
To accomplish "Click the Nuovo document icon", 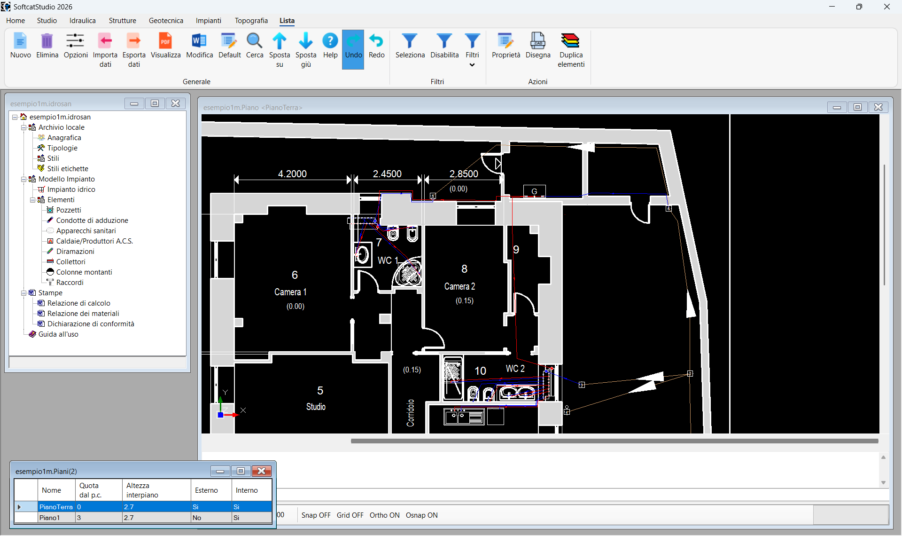I will click(20, 41).
